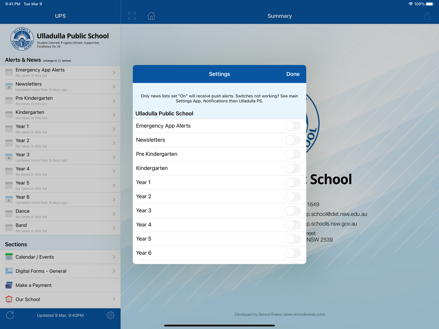Open the Our School chevron
439x329 pixels.
point(114,299)
